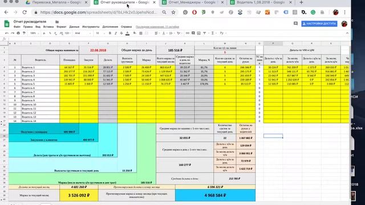Open the Инструменты menu
This screenshot has width=365, height=205.
[91, 27]
